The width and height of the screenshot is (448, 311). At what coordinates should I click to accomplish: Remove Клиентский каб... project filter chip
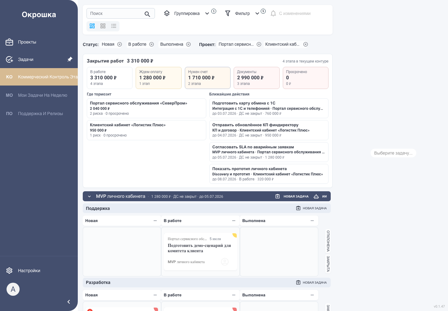[x=306, y=44]
